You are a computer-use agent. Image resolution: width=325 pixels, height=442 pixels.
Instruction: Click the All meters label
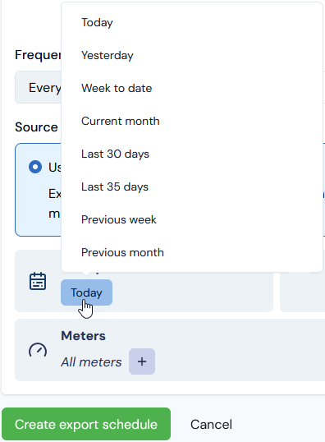pyautogui.click(x=91, y=362)
